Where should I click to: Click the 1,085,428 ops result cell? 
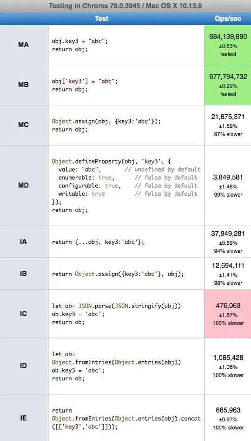click(x=228, y=366)
